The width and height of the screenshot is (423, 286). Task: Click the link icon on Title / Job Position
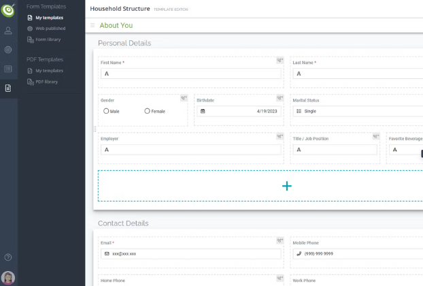pos(376,136)
